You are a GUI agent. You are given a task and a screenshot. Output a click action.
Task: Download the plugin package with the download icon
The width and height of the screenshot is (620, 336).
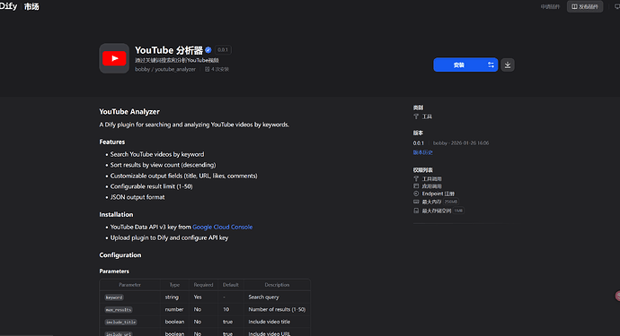[508, 65]
